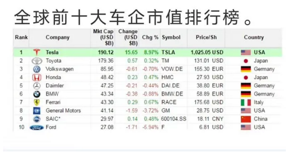Click the Daimler Mercedes star logo
The height and width of the screenshot is (158, 298).
point(37,86)
